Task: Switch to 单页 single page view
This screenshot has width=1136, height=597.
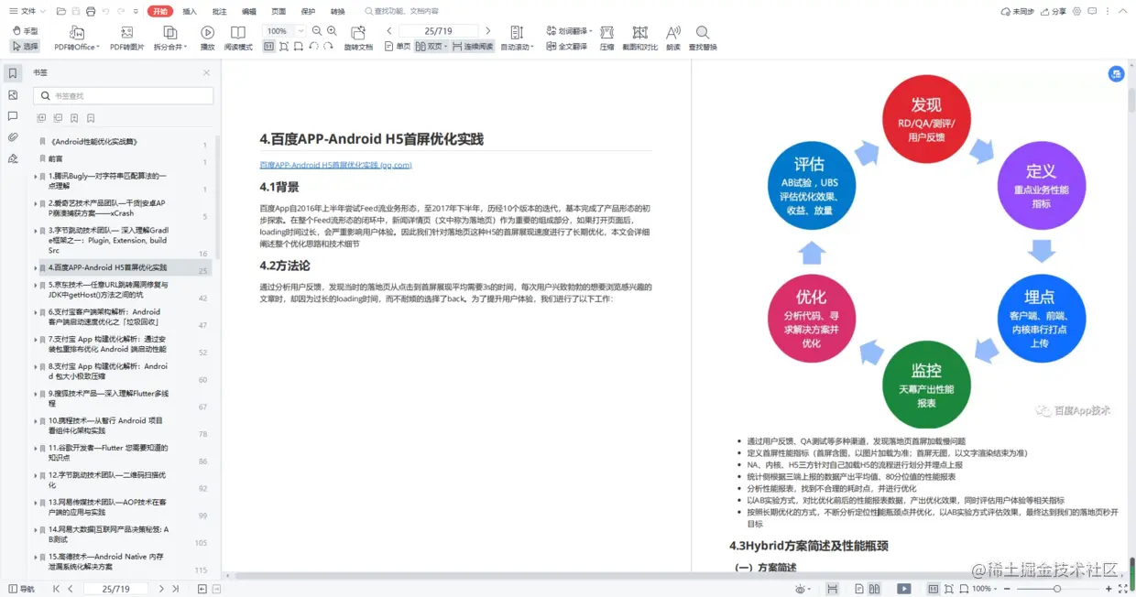Action: click(x=398, y=46)
